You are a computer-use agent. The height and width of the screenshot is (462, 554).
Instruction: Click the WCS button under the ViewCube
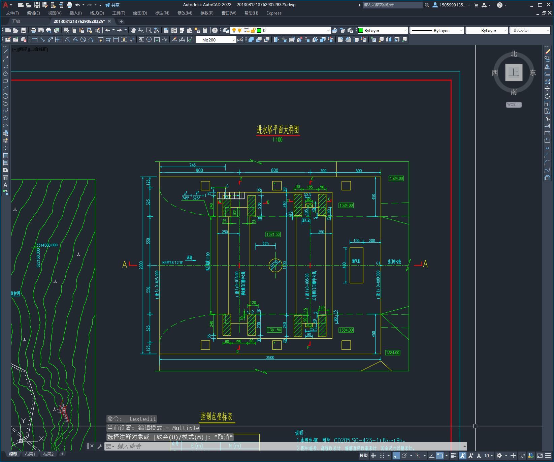(514, 104)
